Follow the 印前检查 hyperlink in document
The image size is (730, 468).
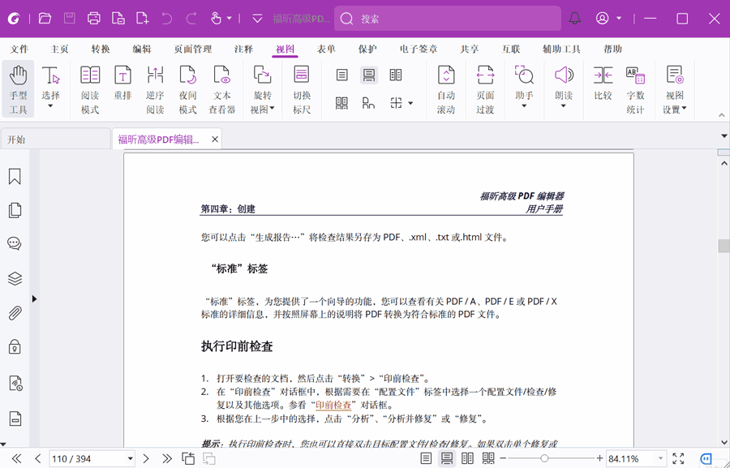(x=333, y=405)
